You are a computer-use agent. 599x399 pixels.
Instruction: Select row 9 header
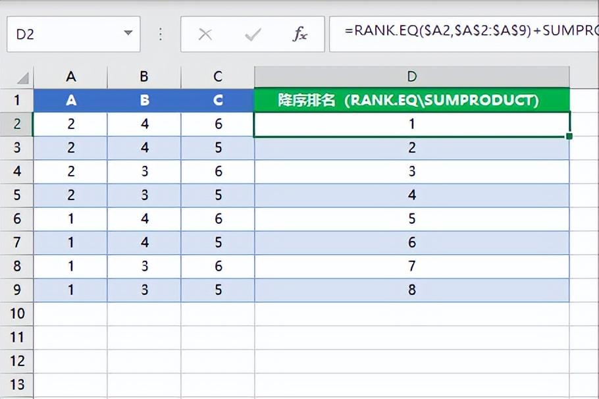point(17,290)
